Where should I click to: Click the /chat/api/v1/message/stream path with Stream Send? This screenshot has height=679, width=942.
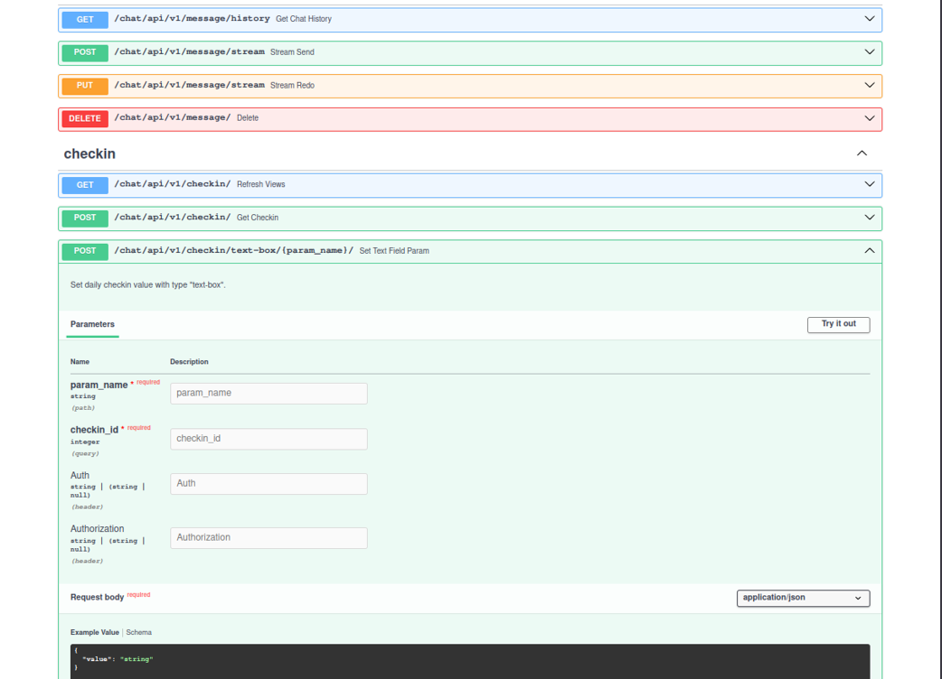[189, 51]
